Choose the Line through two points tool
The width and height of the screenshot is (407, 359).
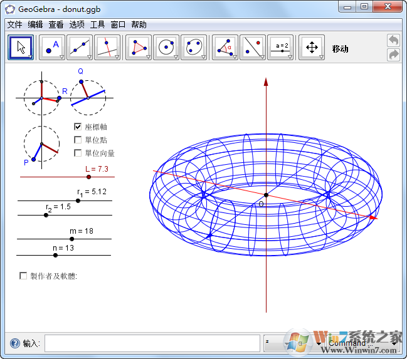[x=80, y=48]
